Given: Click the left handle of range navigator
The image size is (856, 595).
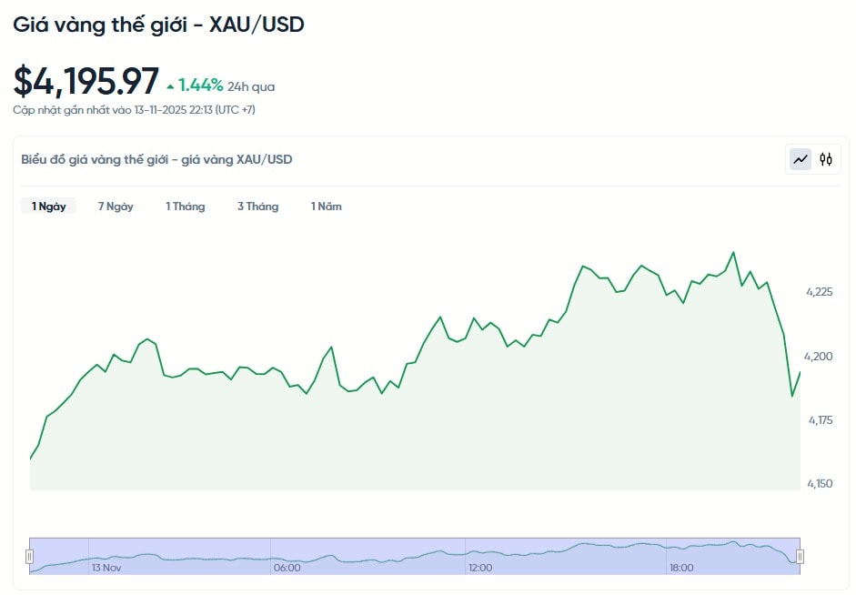Looking at the screenshot, I should pyautogui.click(x=29, y=556).
